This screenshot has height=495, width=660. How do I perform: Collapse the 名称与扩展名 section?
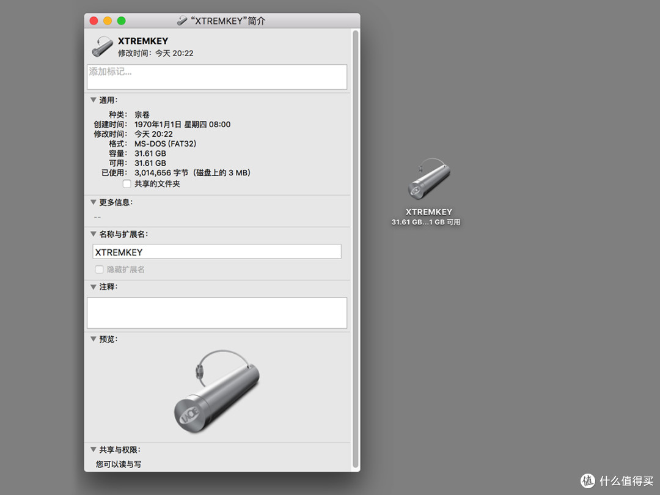(x=94, y=234)
